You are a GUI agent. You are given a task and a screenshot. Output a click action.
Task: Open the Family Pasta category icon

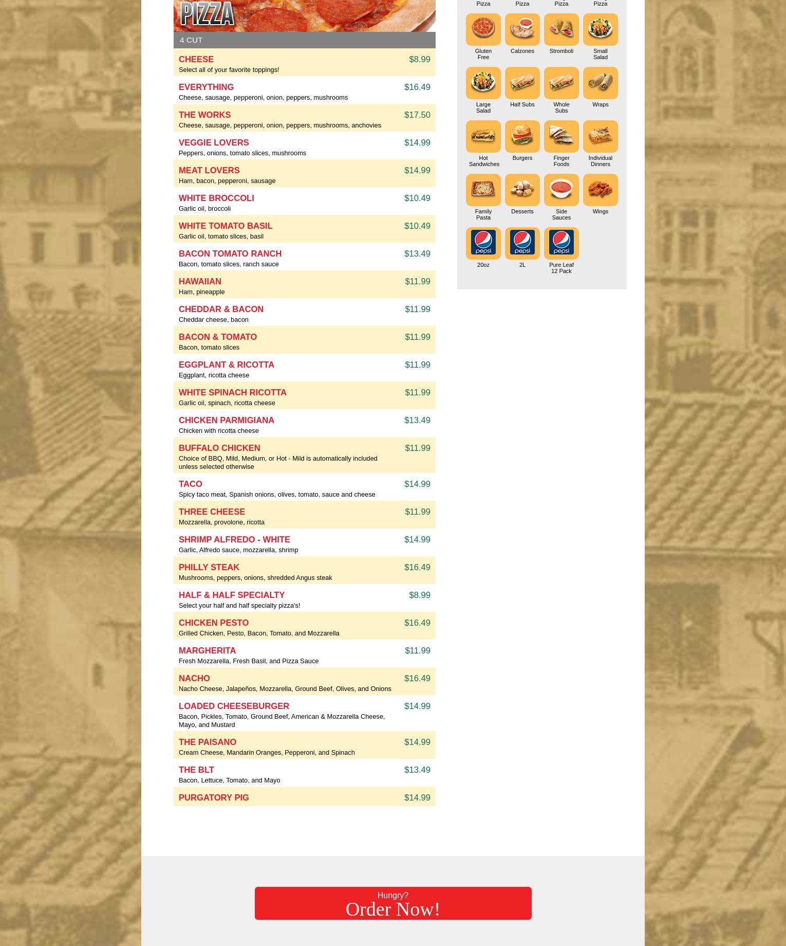pos(483,190)
